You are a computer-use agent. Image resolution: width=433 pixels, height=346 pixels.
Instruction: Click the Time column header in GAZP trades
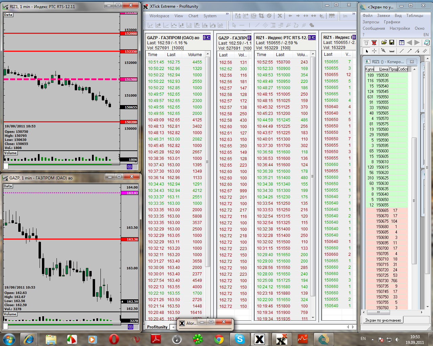pos(153,55)
